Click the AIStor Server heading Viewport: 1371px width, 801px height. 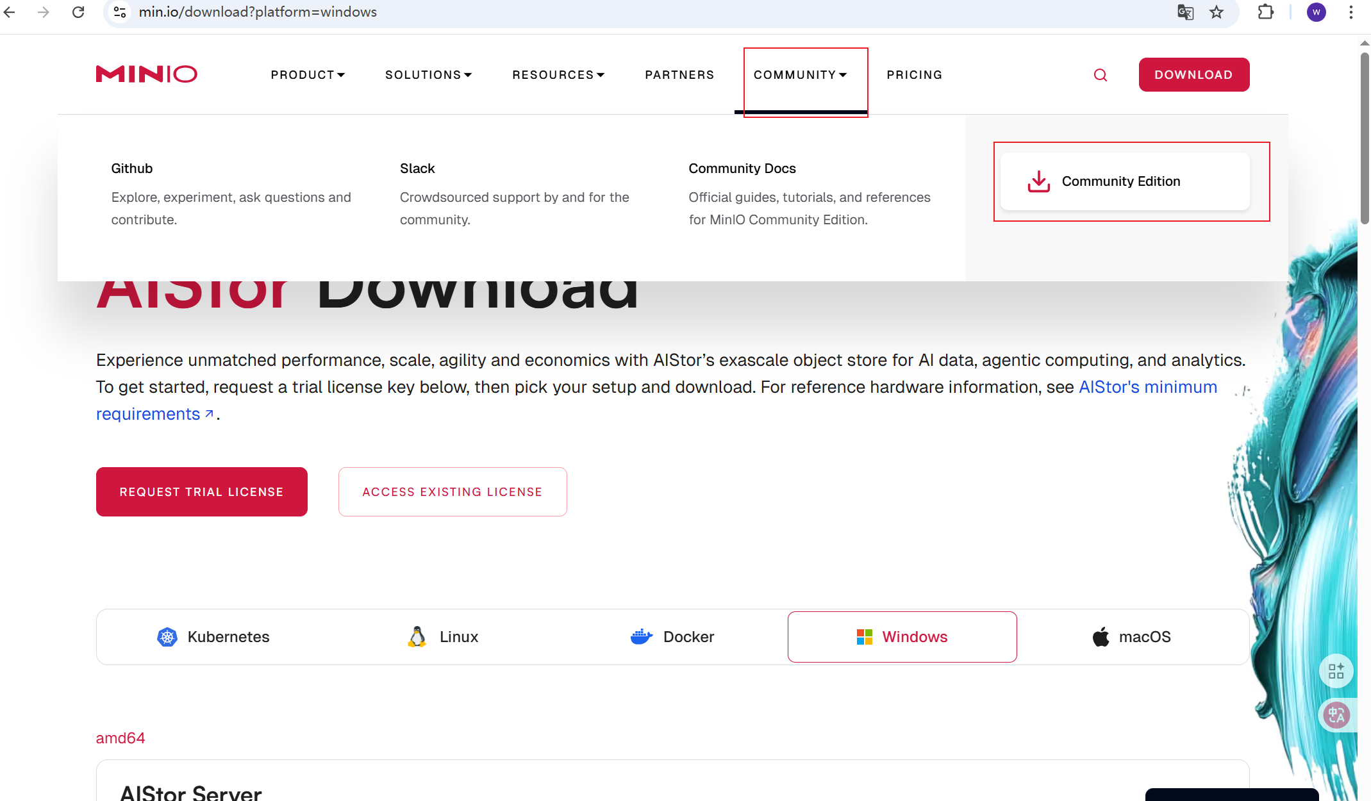tap(191, 793)
